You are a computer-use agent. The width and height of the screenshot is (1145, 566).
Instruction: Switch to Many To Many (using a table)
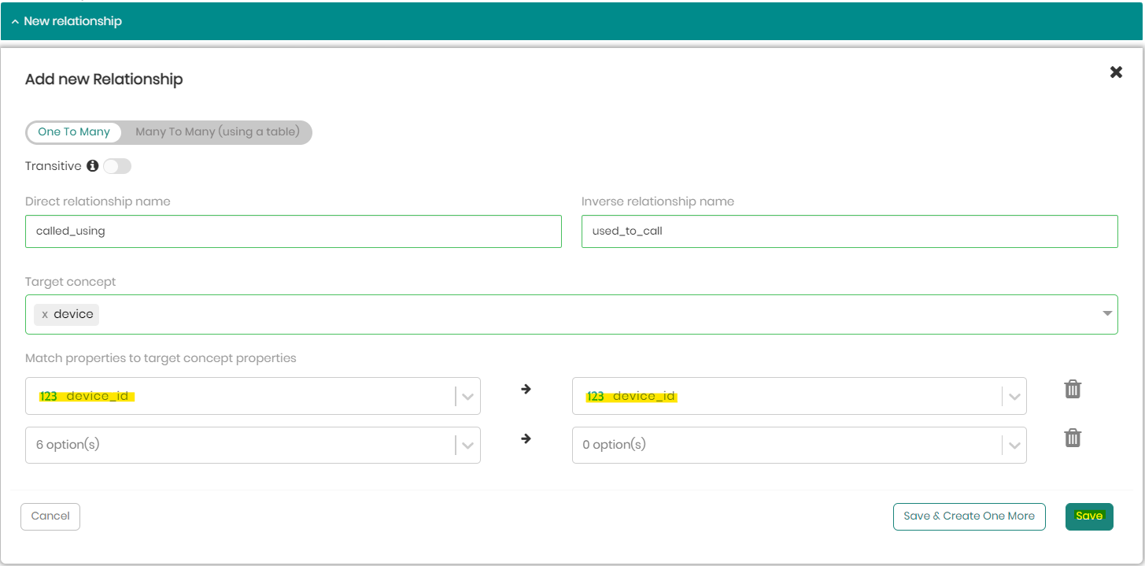(x=217, y=131)
